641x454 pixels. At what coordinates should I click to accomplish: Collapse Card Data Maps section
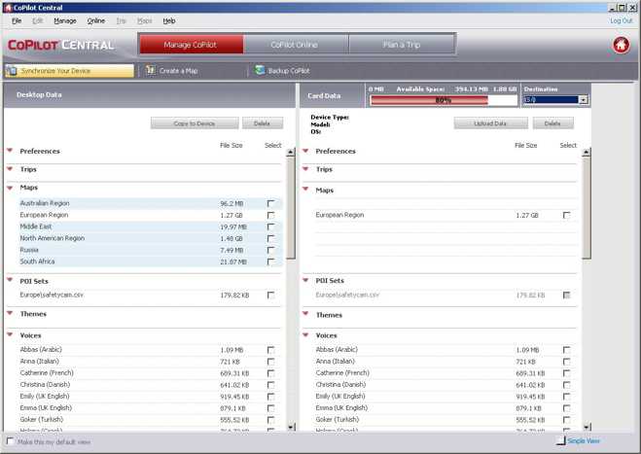point(305,189)
